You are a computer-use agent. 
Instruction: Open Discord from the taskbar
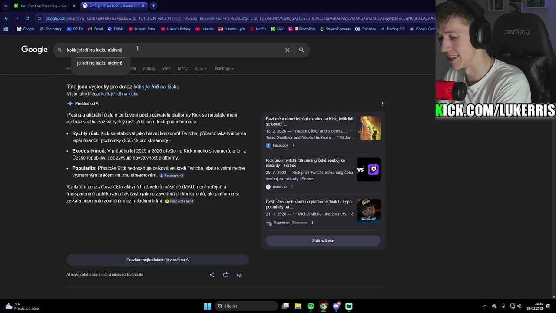click(336, 306)
